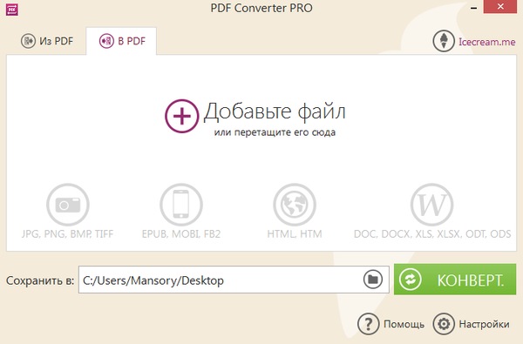The image size is (523, 344).
Task: Select the В PDF tab
Action: [x=121, y=41]
